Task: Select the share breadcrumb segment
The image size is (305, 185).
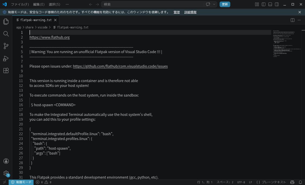Action: tap(29, 27)
